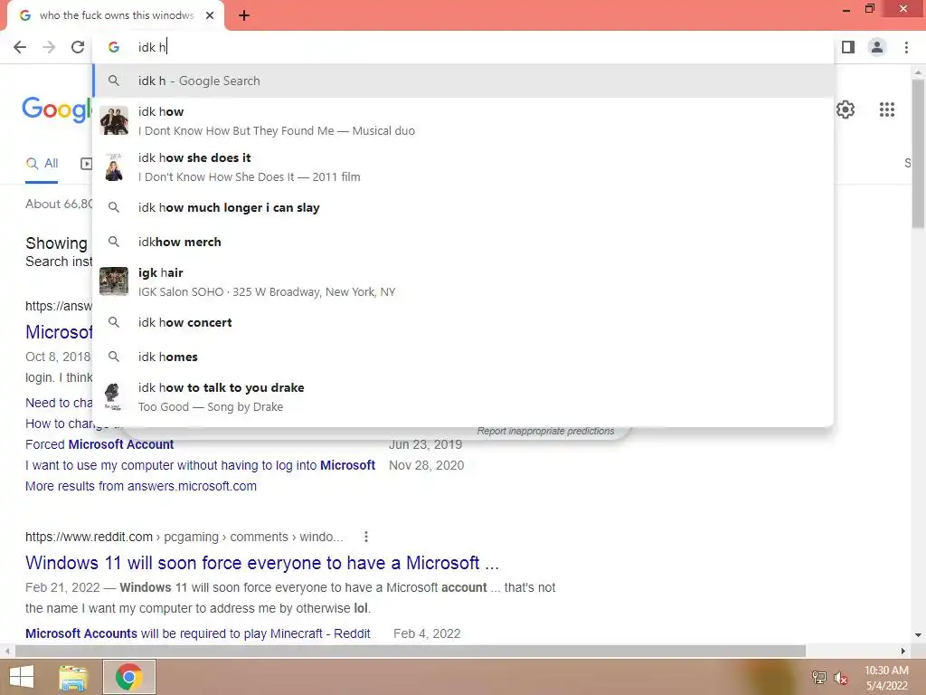Open the Reddit result three-dot options
This screenshot has width=926, height=695.
366,537
